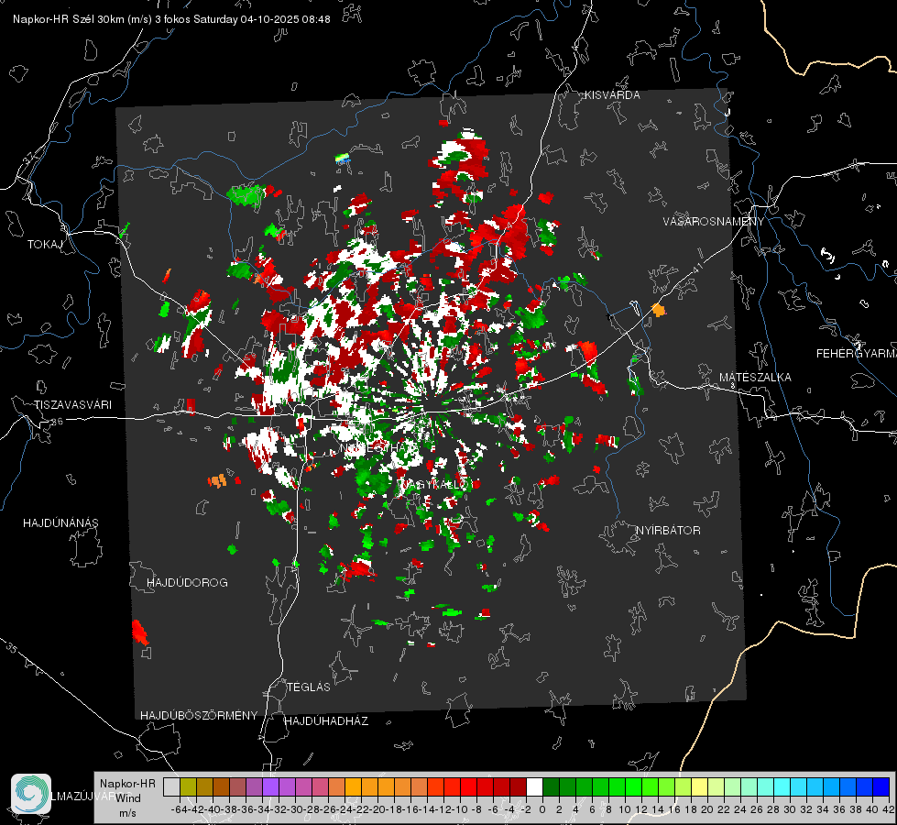Click the TOKAJ town label
The height and width of the screenshot is (825, 897).
point(45,245)
